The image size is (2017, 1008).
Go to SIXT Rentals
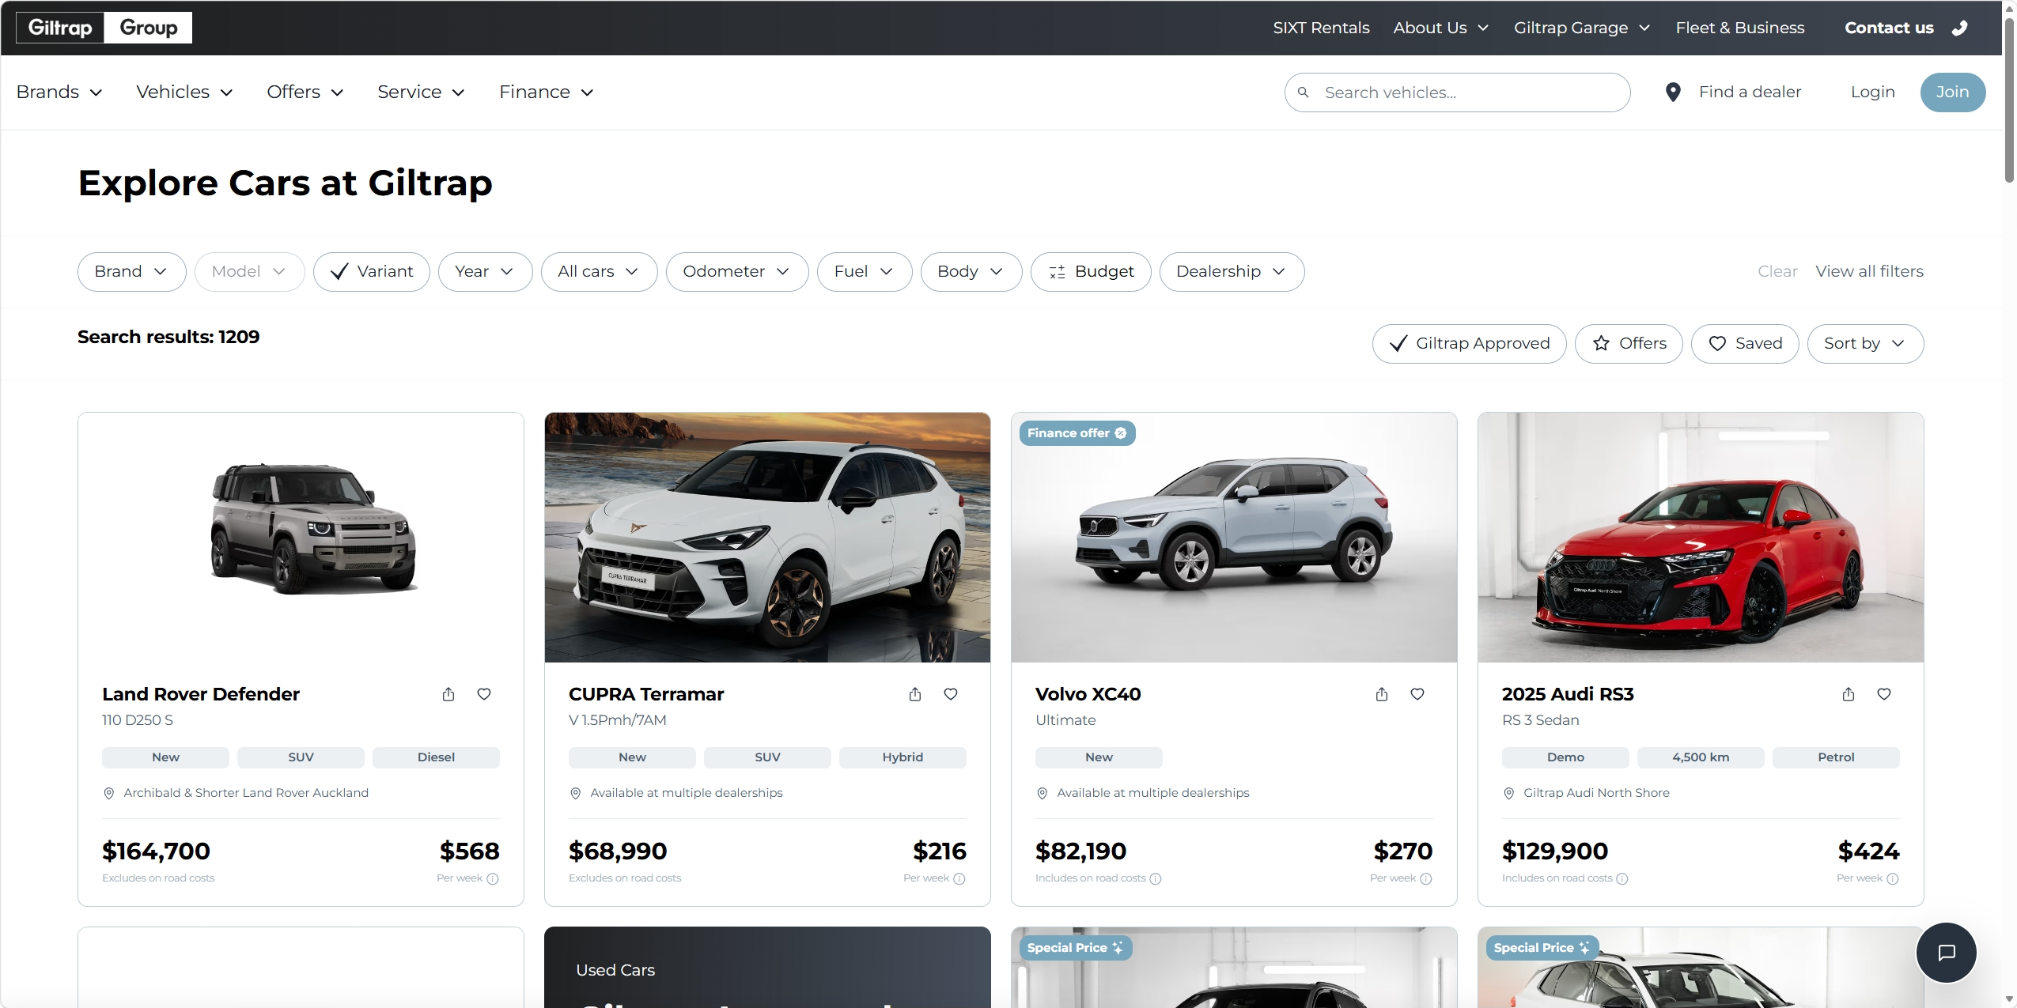(1321, 28)
